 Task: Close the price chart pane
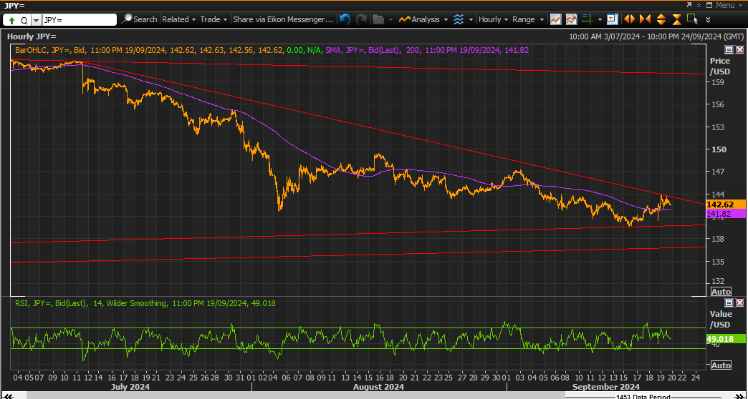pyautogui.click(x=739, y=49)
